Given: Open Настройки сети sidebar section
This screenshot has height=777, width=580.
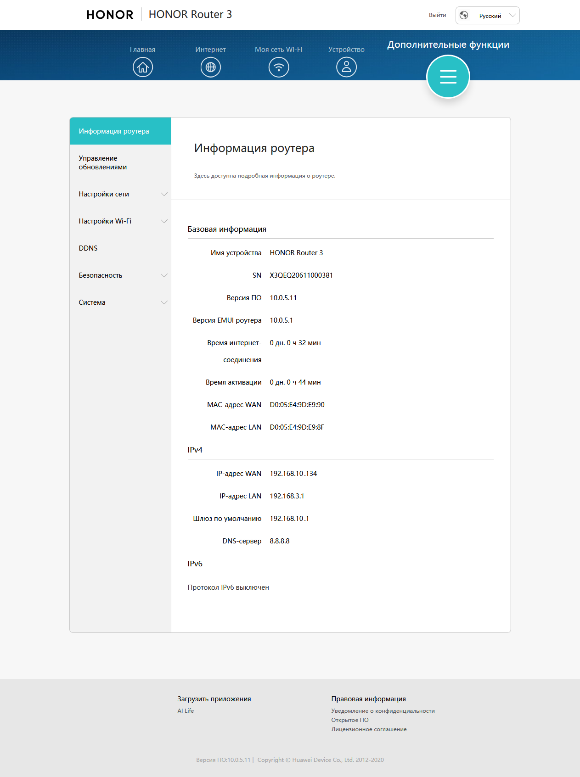Looking at the screenshot, I should tap(120, 194).
